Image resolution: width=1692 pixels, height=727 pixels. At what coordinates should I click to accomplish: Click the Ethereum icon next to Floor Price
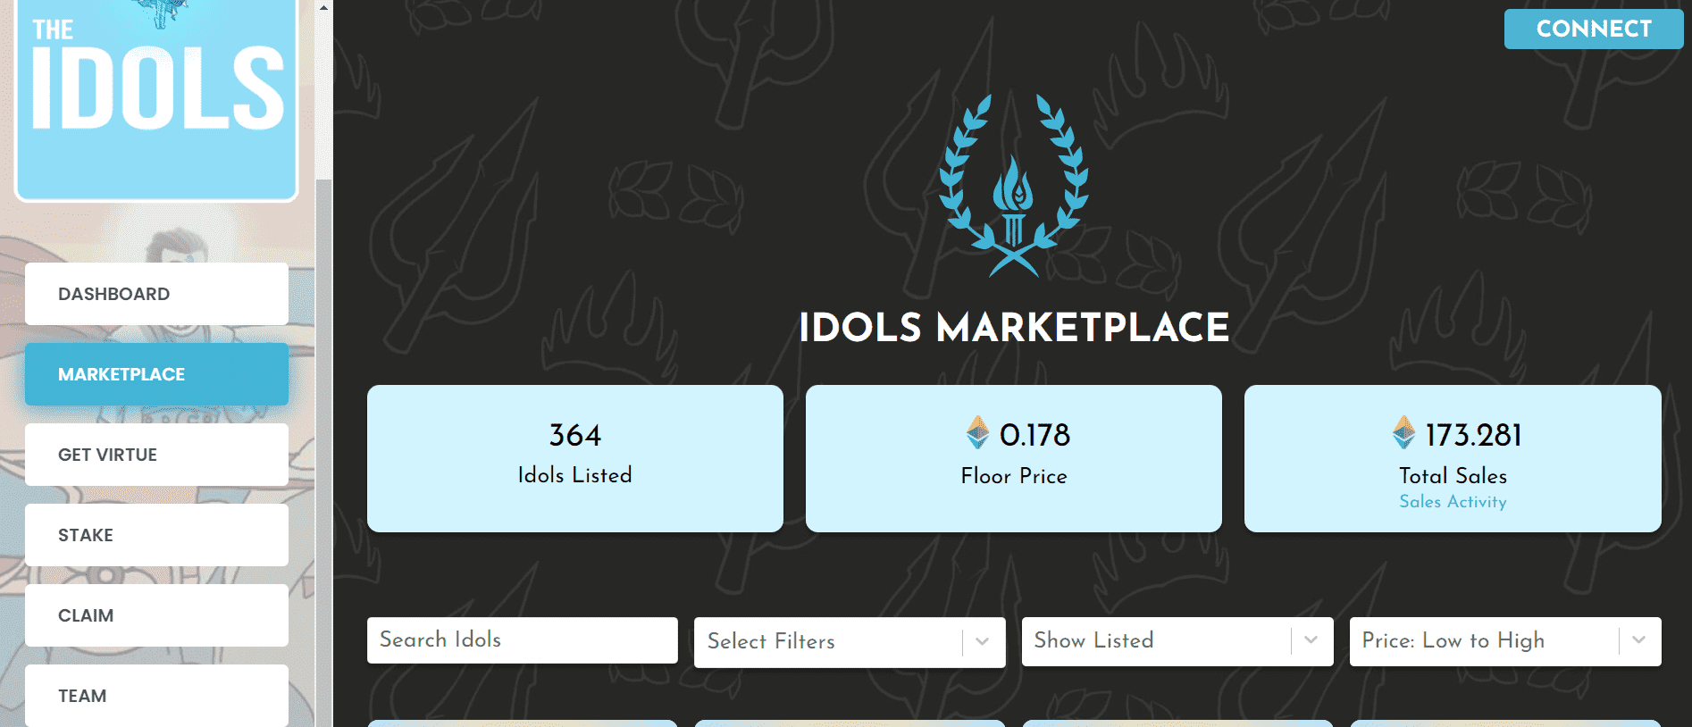tap(978, 435)
